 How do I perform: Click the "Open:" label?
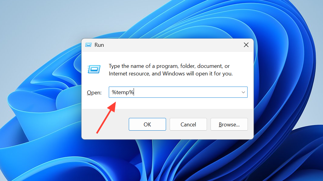94,93
